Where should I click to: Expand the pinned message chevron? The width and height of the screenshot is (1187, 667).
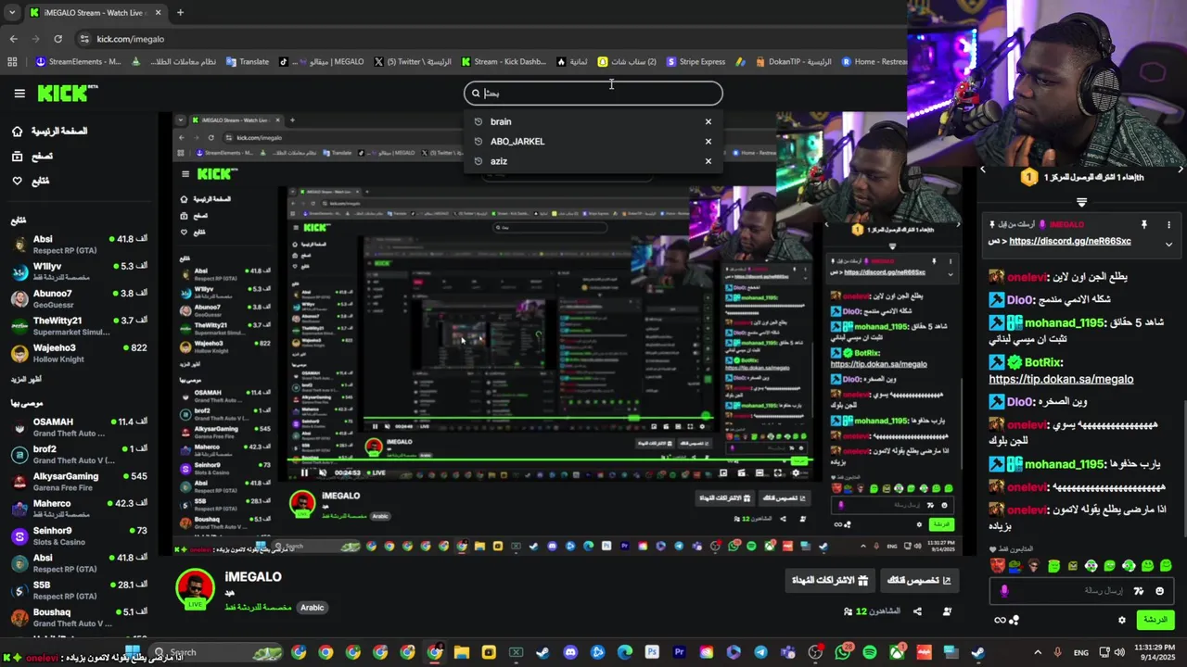point(1168,245)
